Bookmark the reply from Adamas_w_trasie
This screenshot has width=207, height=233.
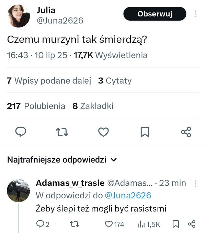176,224
